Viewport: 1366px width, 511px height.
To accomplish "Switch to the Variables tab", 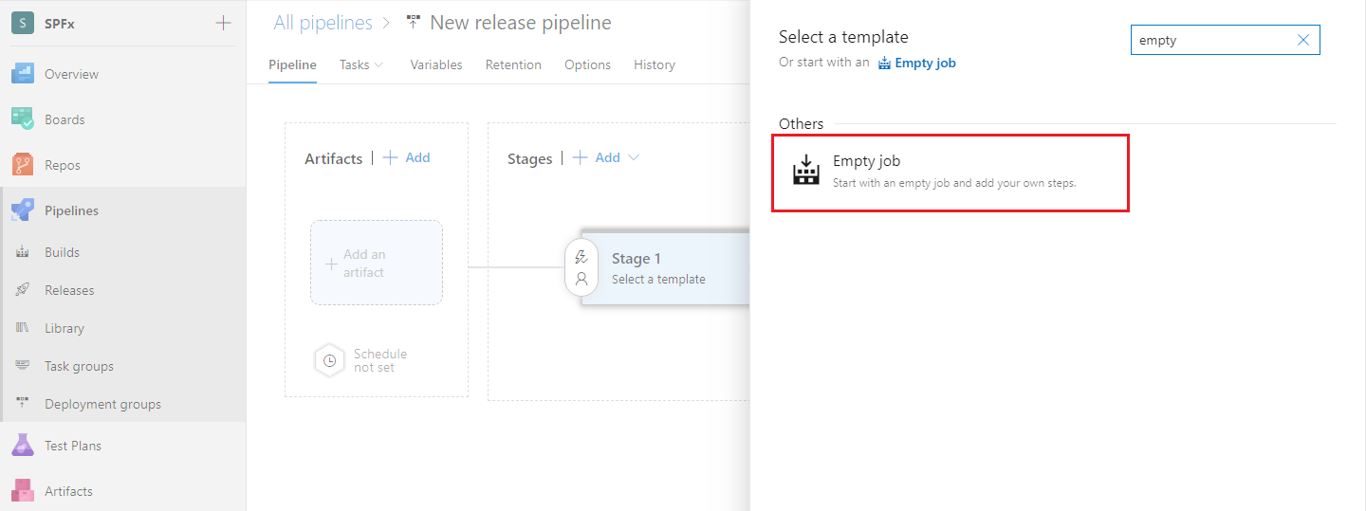I will [x=435, y=64].
